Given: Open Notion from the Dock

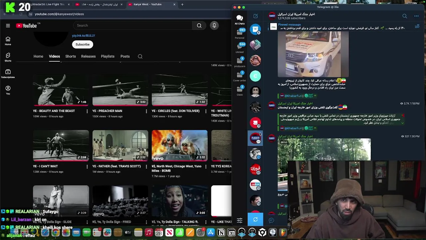Looking at the screenshot, I should coord(221,232).
